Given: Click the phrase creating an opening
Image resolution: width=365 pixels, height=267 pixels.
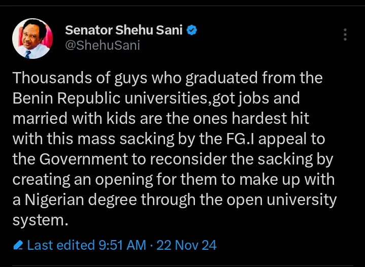Looking at the screenshot, I should pyautogui.click(x=83, y=180).
